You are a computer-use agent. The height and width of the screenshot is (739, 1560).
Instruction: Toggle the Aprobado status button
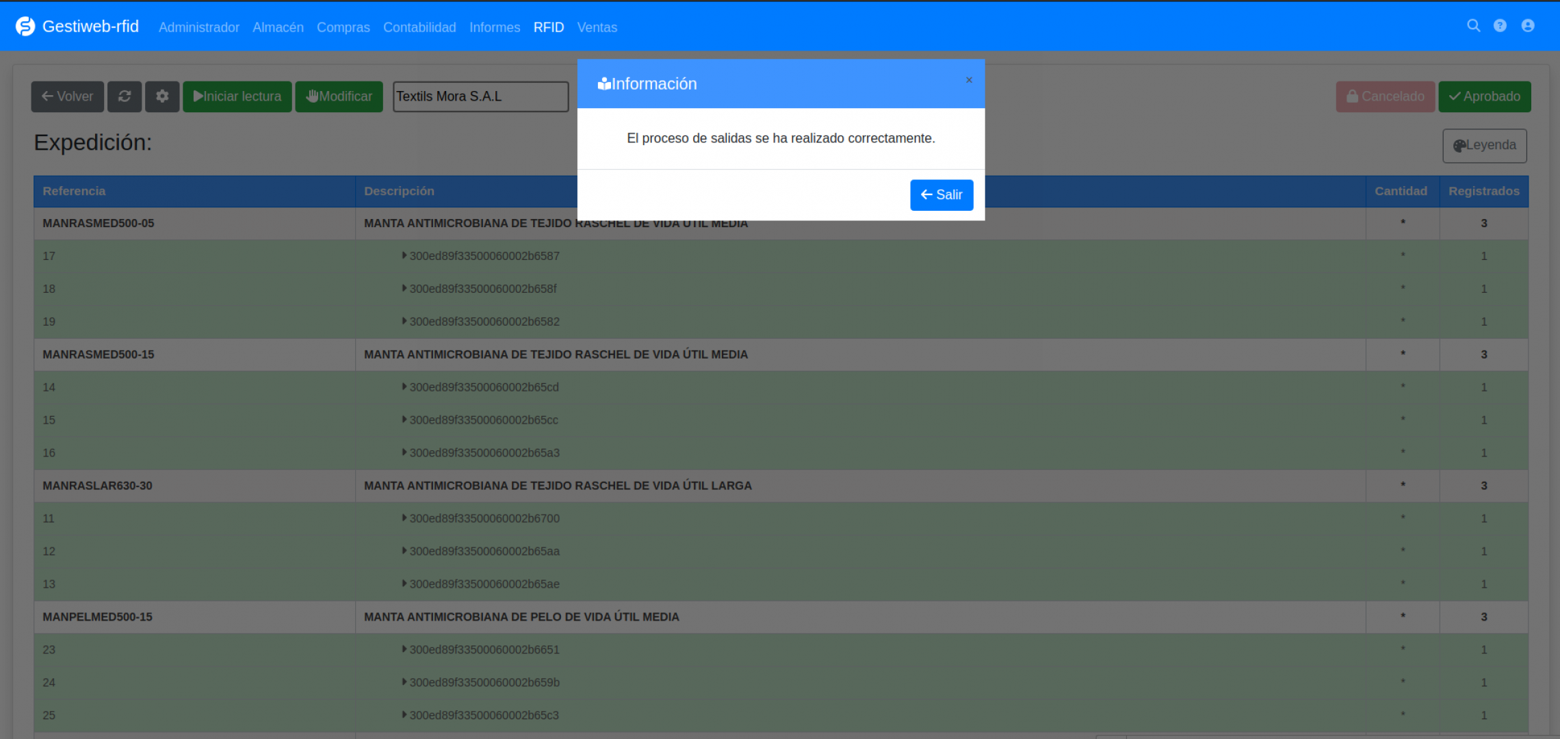1484,96
